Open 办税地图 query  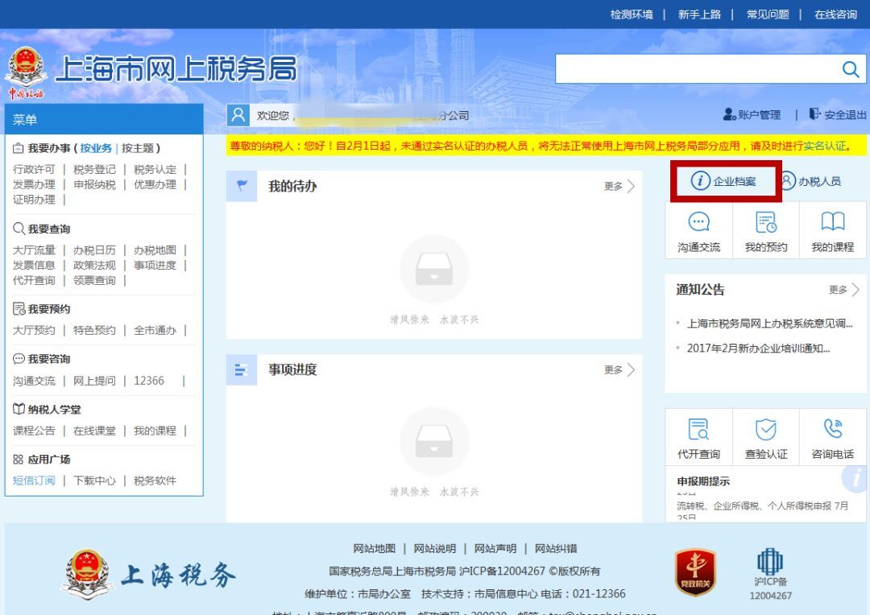click(x=155, y=250)
